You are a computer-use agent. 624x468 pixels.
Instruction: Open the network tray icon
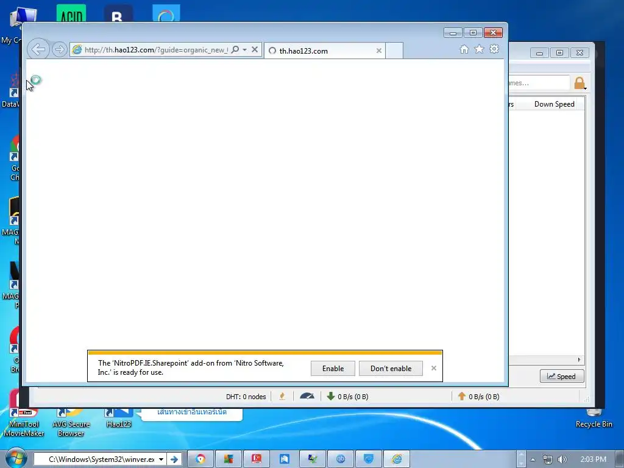[x=548, y=459]
